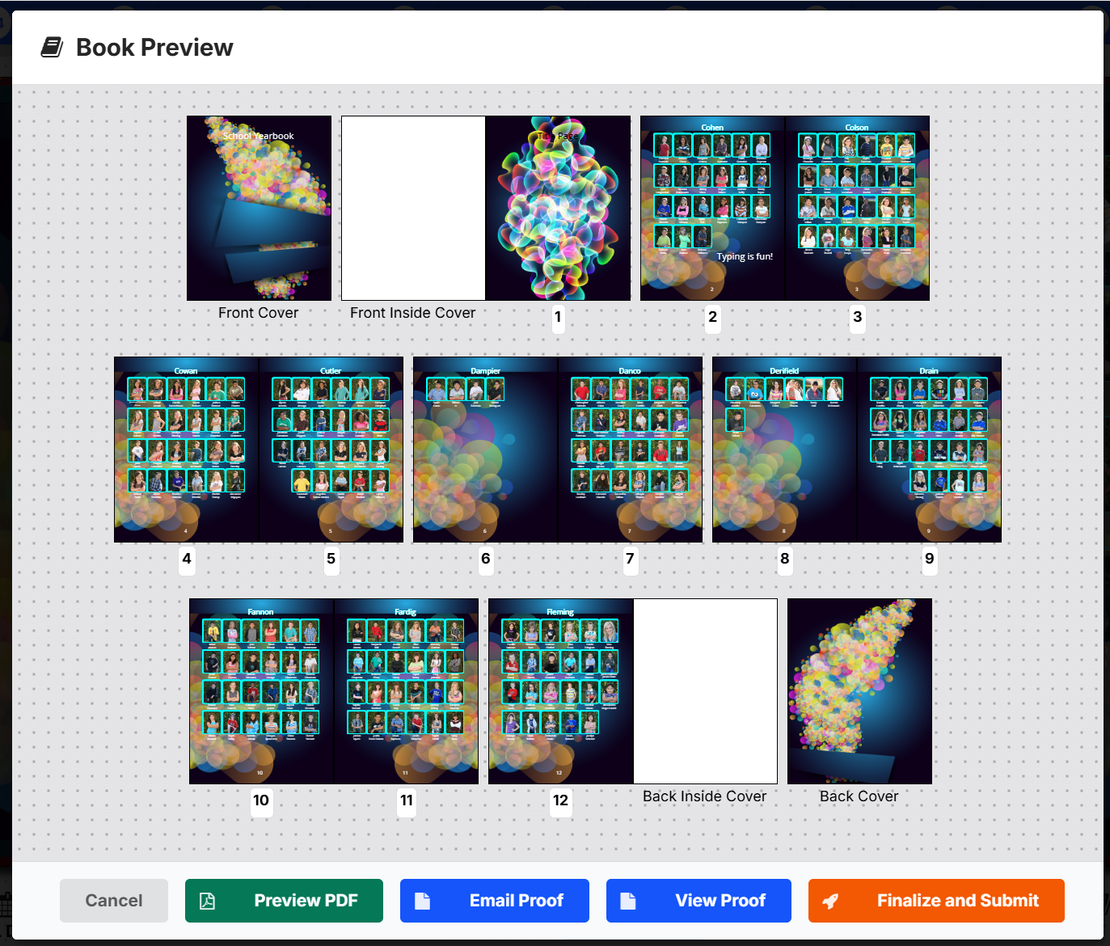Click the rocket icon on Finalize and Submit
This screenshot has height=946, width=1110.
[830, 901]
